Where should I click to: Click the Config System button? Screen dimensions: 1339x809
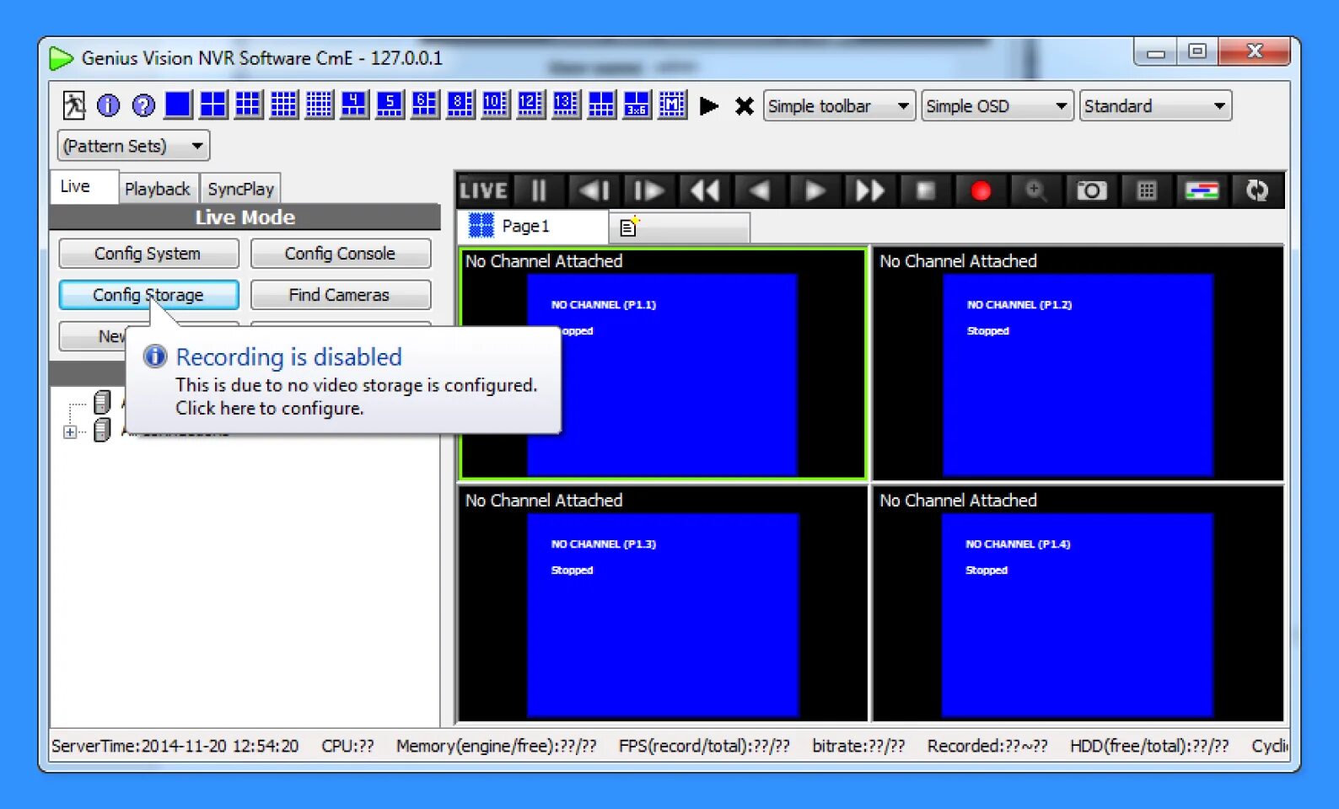[x=148, y=254]
